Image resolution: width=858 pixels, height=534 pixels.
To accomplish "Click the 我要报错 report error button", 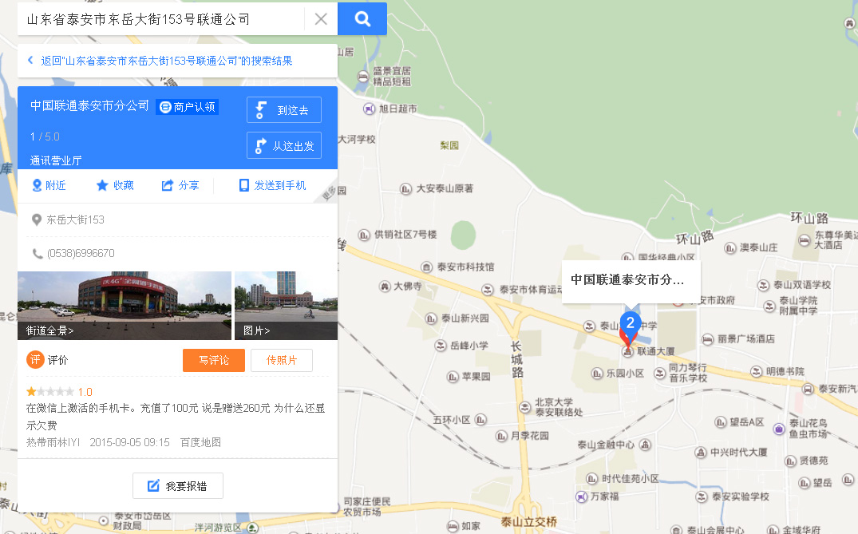I will click(x=177, y=486).
